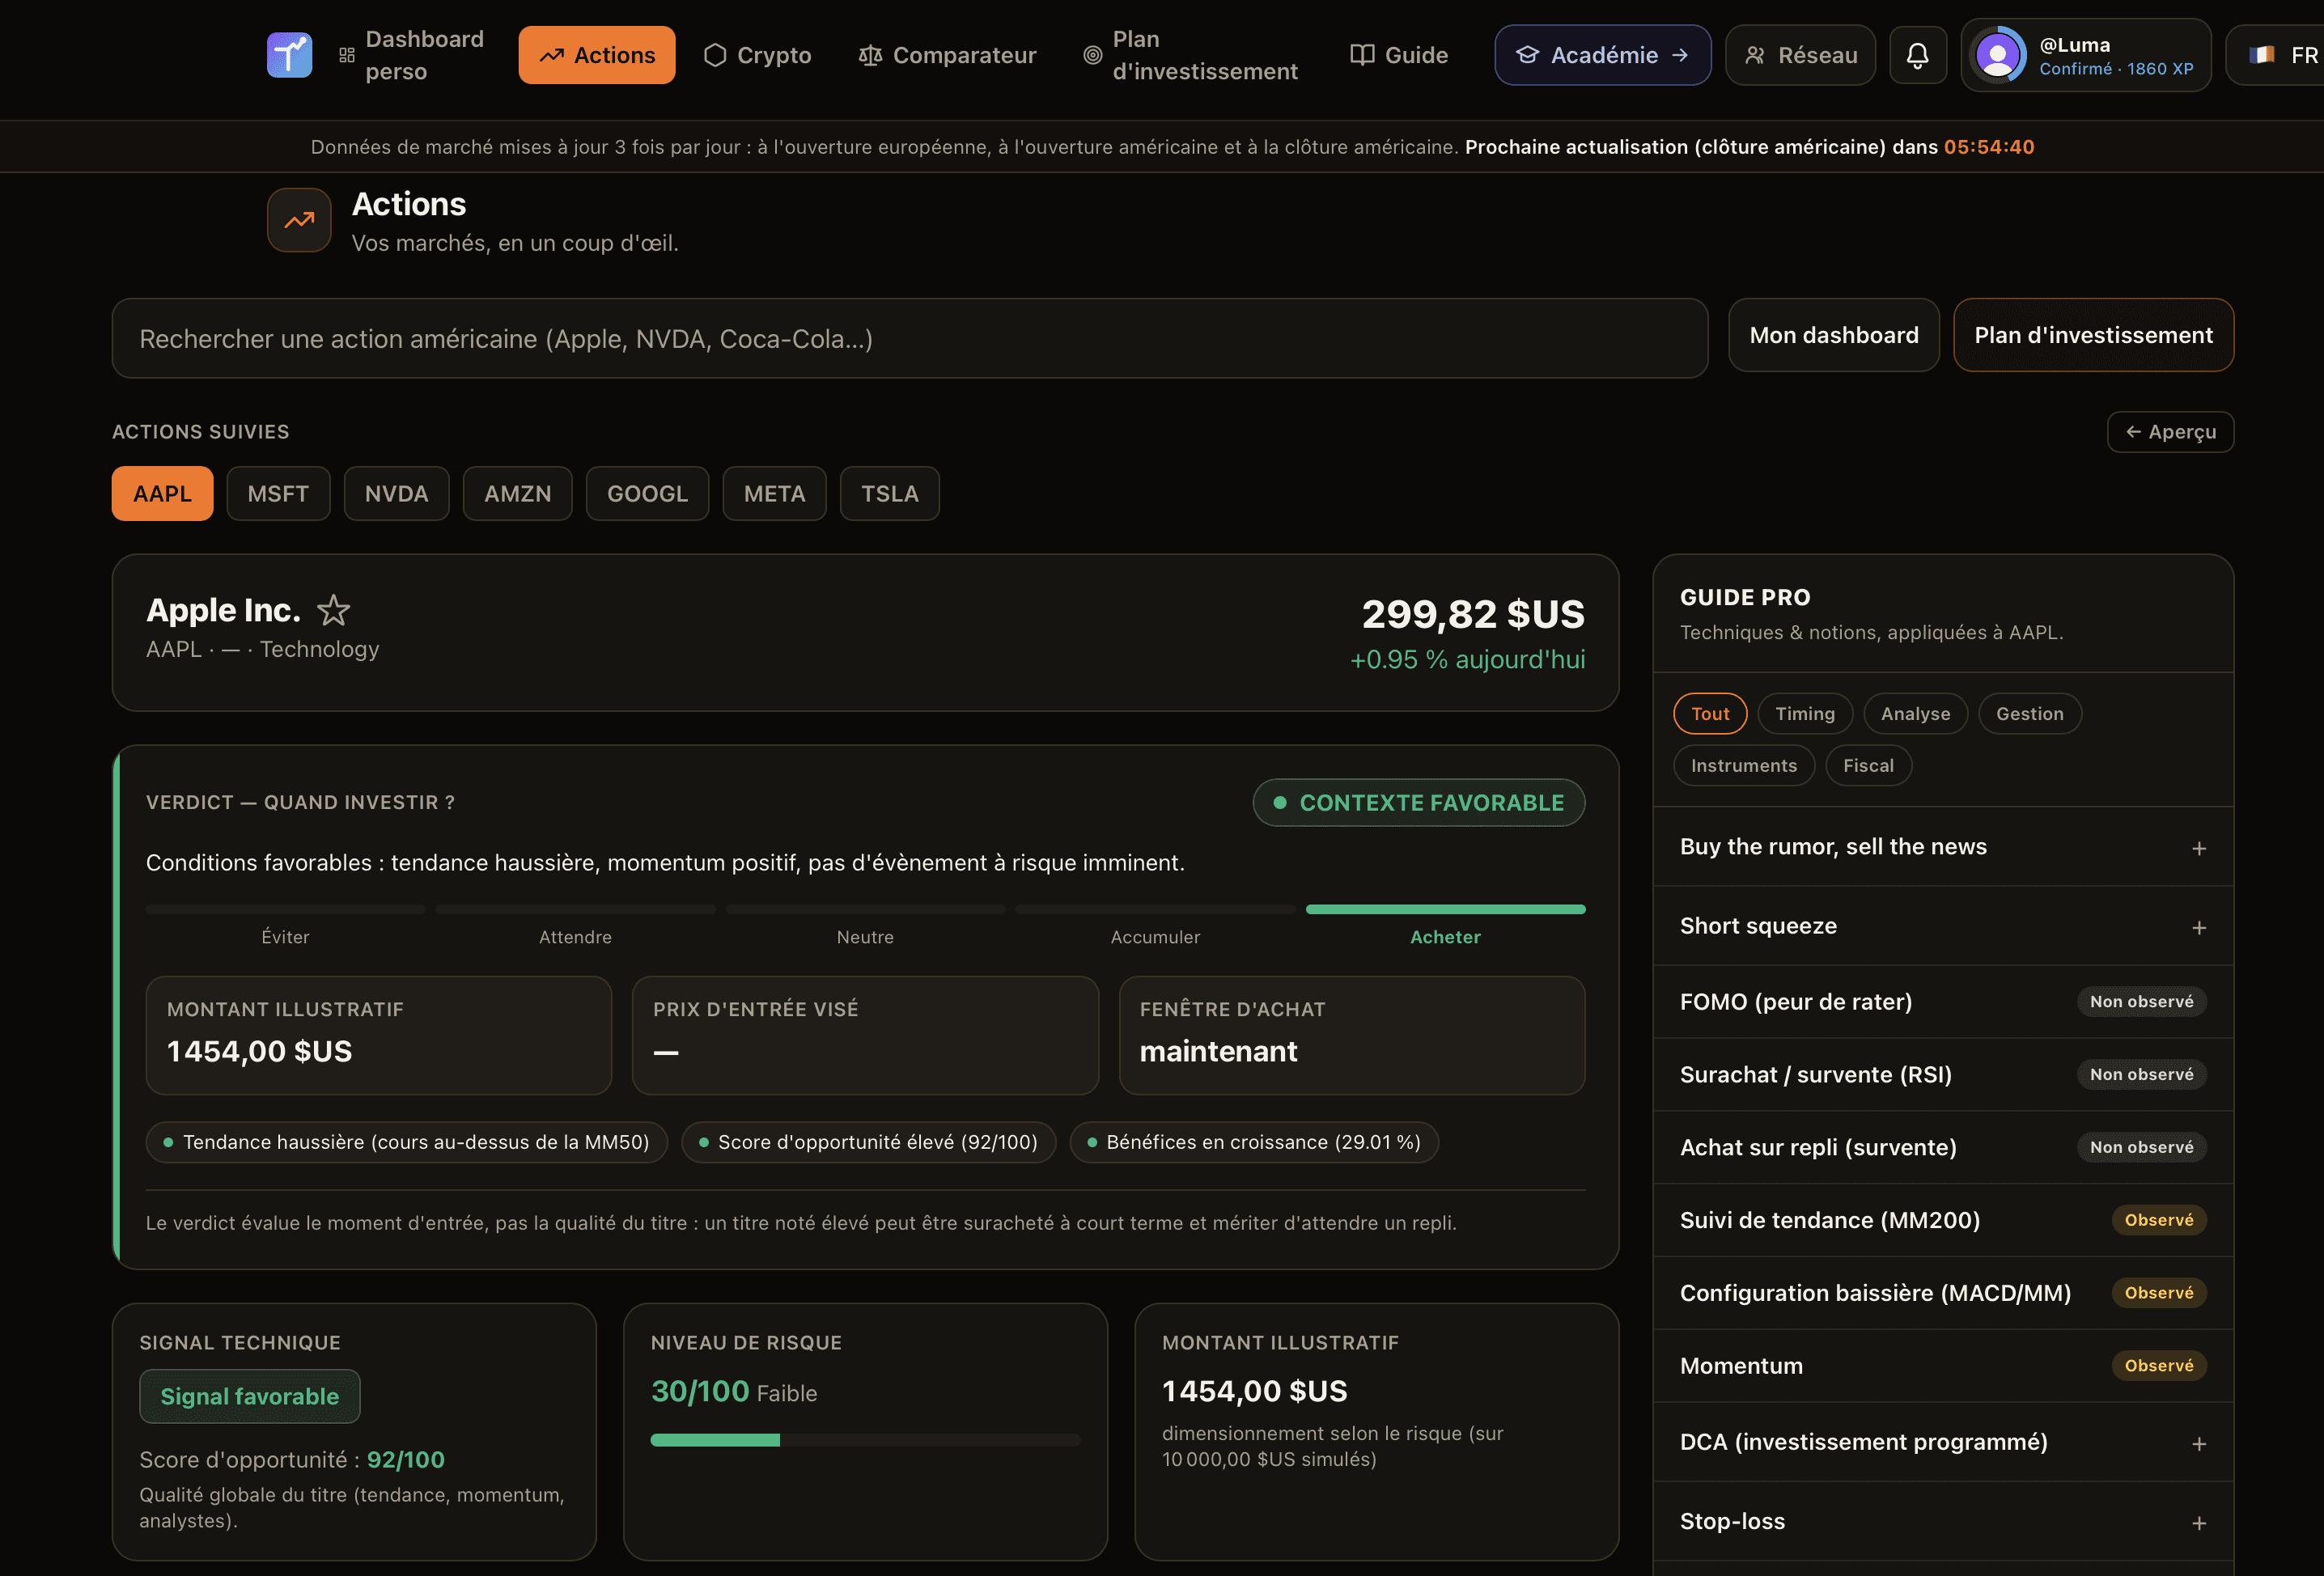Image resolution: width=2324 pixels, height=1576 pixels.
Task: Click the Mon dashboard button
Action: coord(1834,335)
